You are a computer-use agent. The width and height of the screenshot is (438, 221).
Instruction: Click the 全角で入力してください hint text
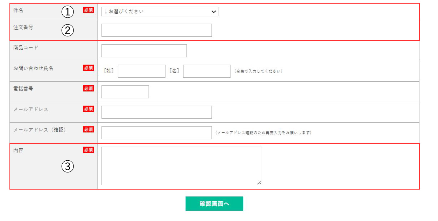(258, 71)
